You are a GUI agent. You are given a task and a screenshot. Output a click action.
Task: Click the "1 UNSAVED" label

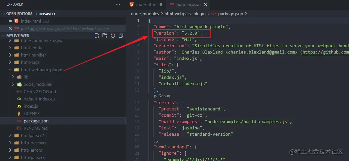click(45, 14)
